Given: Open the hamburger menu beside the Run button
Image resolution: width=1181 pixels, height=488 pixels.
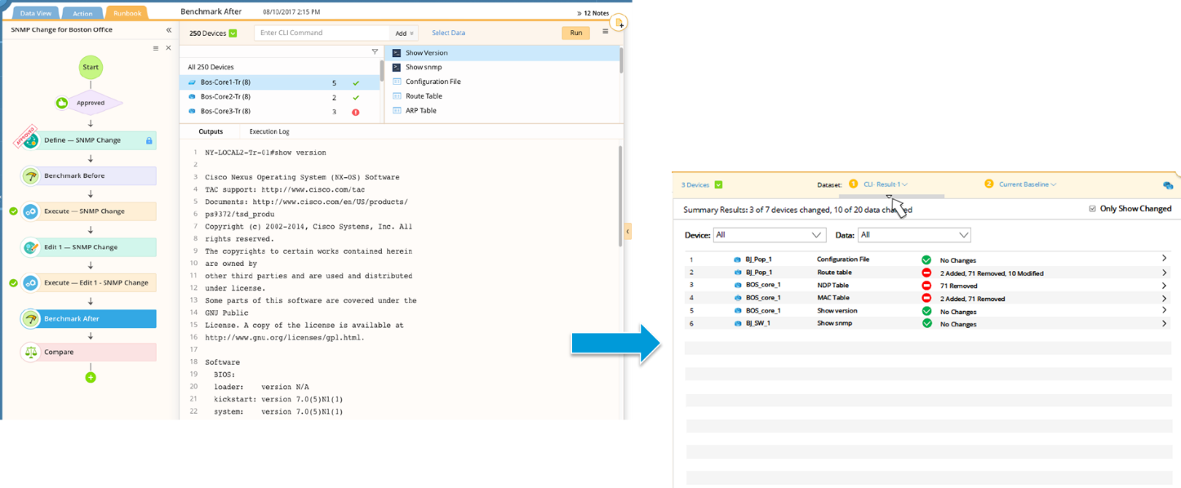Looking at the screenshot, I should [x=605, y=33].
